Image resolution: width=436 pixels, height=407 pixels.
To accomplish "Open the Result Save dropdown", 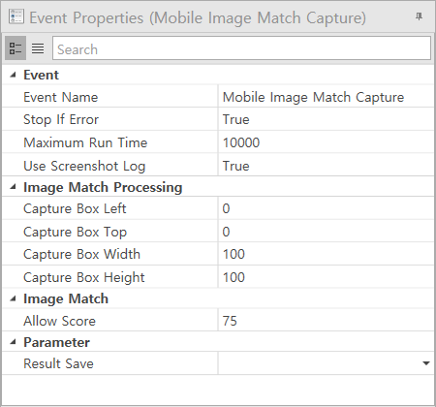I will point(426,363).
